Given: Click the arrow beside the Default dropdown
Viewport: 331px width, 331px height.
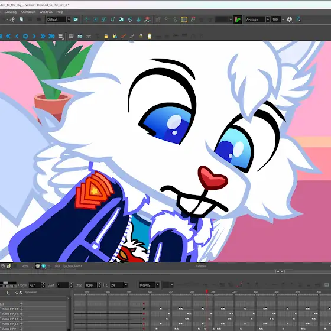Looking at the screenshot, I should [x=69, y=20].
